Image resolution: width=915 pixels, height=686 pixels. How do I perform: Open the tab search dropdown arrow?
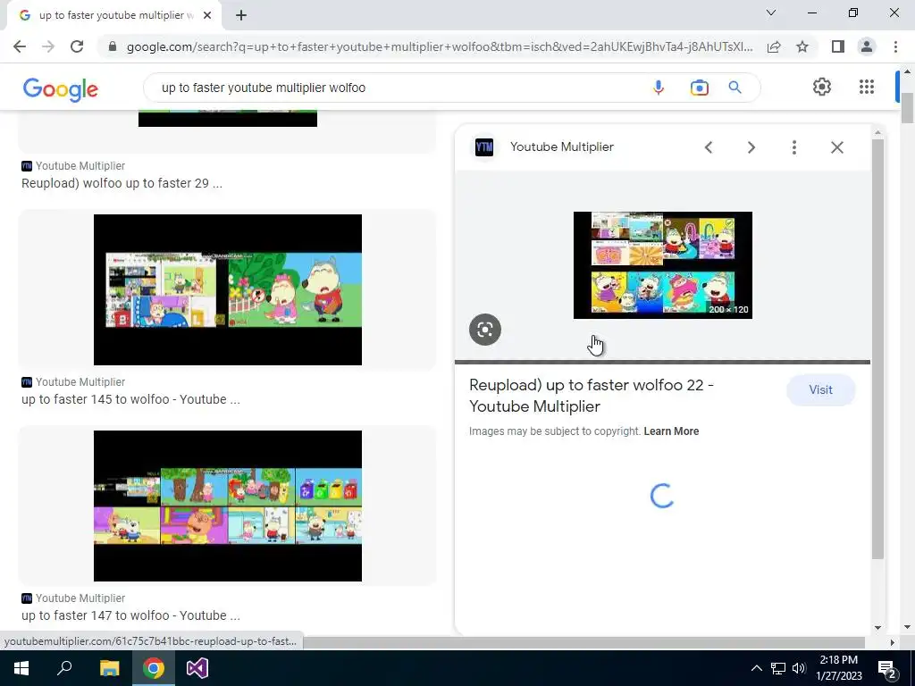pos(771,13)
